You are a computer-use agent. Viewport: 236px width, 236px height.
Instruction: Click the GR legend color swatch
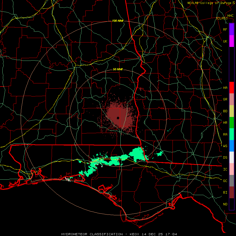pyautogui.click(x=232, y=99)
